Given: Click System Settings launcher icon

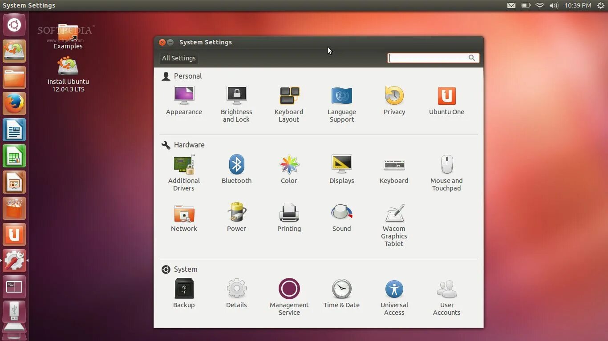Looking at the screenshot, I should [x=14, y=261].
